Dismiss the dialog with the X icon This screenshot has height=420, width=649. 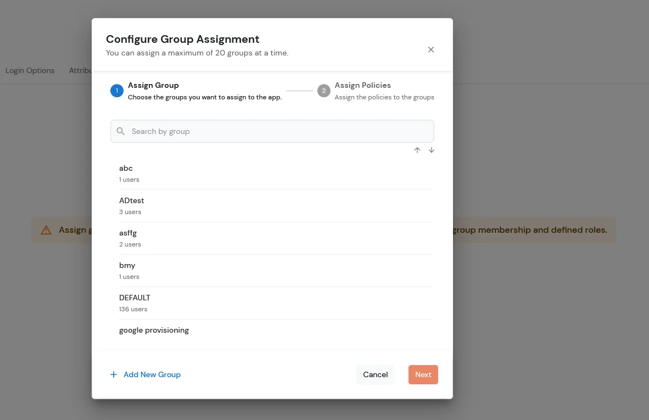(x=431, y=49)
